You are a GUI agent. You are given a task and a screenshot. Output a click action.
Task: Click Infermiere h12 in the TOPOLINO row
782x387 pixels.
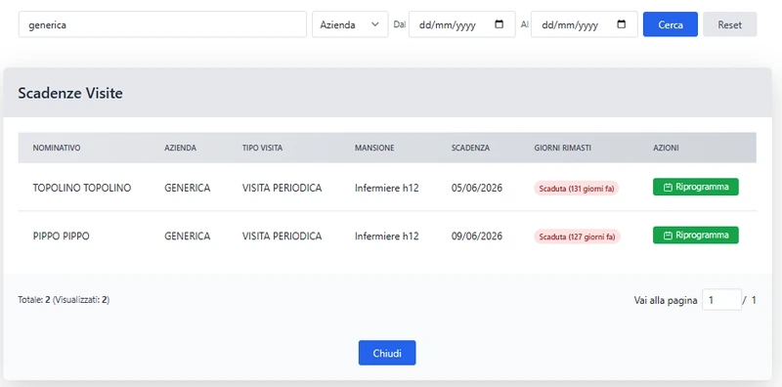tap(386, 188)
